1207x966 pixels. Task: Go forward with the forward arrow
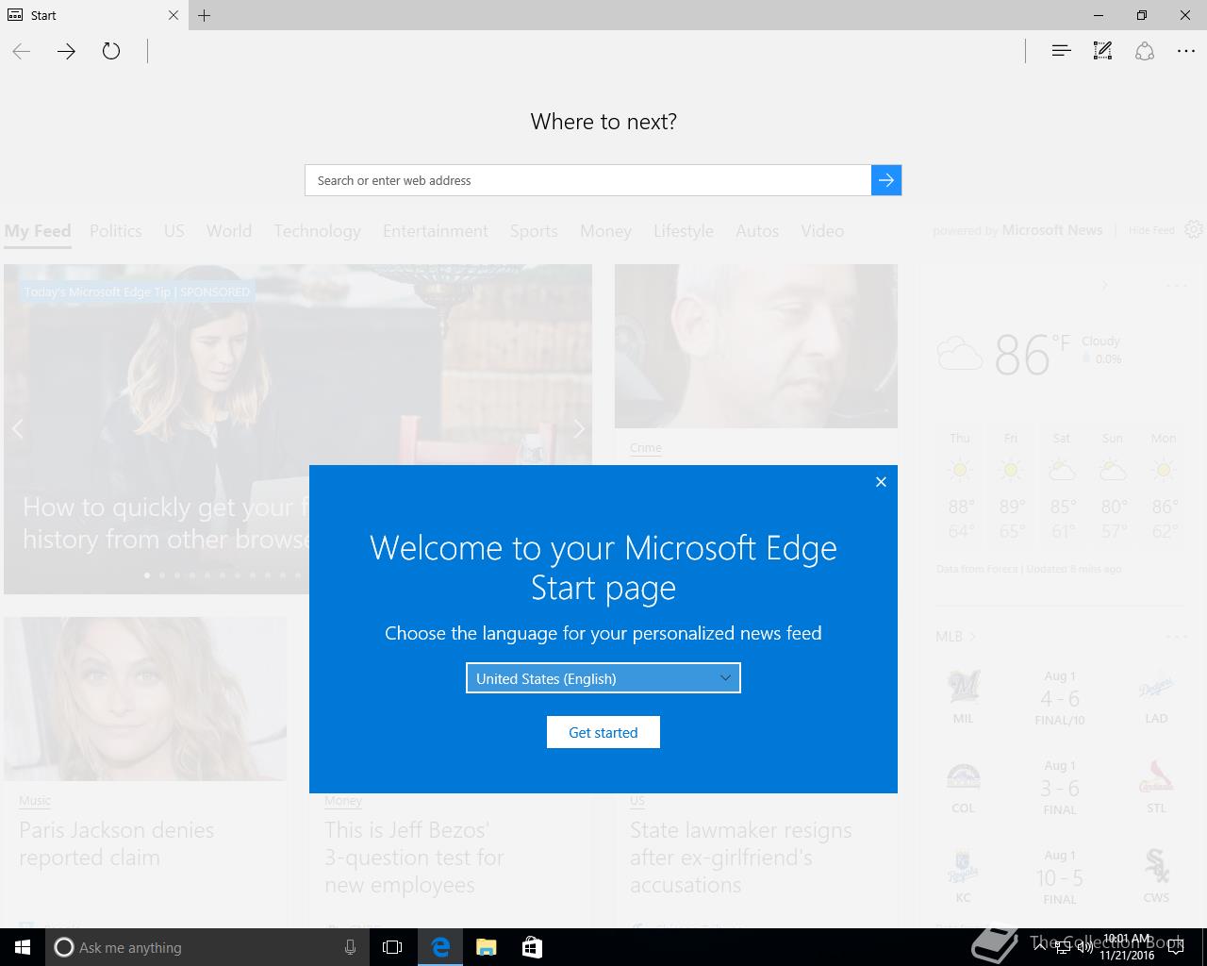click(66, 52)
